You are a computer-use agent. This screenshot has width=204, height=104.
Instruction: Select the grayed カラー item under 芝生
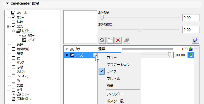(x=26, y=94)
